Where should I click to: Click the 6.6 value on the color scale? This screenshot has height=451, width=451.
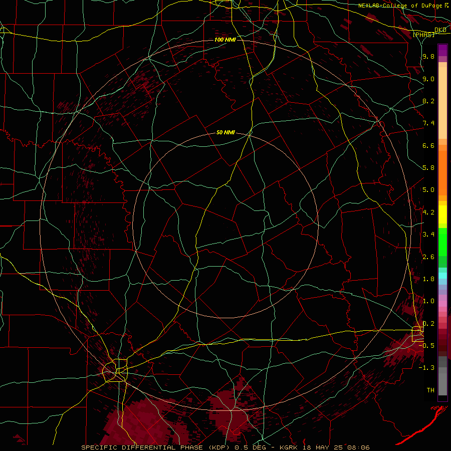coord(428,145)
